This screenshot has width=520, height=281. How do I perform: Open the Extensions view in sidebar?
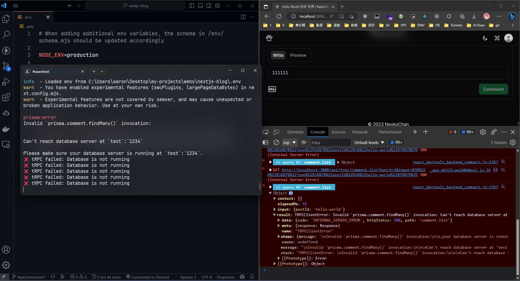(x=6, y=97)
